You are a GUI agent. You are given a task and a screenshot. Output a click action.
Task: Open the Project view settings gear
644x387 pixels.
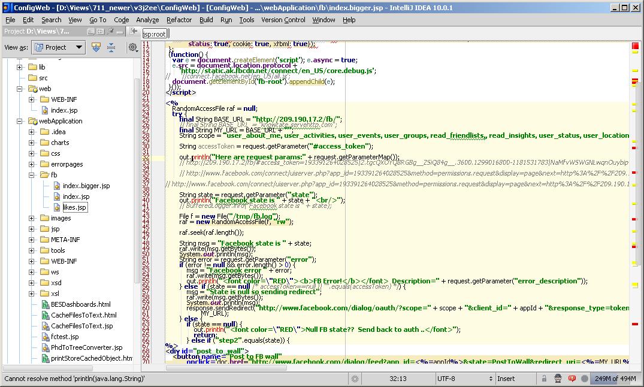[x=132, y=47]
